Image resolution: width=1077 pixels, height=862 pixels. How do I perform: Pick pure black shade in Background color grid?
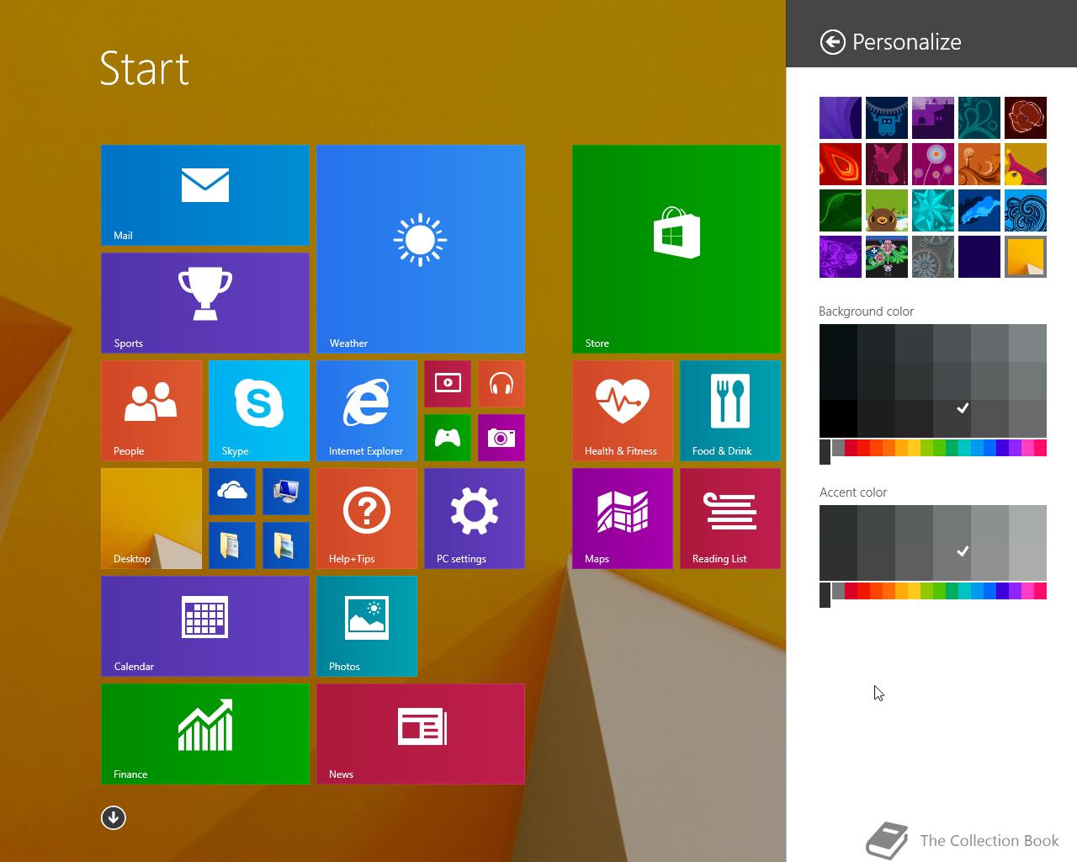pyautogui.click(x=838, y=418)
